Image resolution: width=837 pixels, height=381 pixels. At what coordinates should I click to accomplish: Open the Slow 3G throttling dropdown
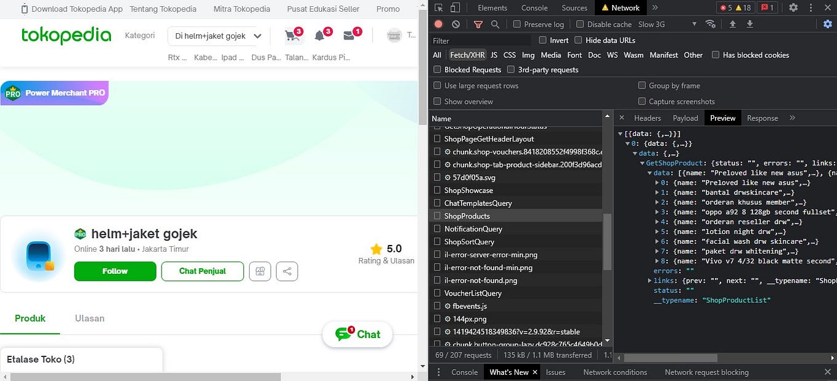(x=667, y=24)
